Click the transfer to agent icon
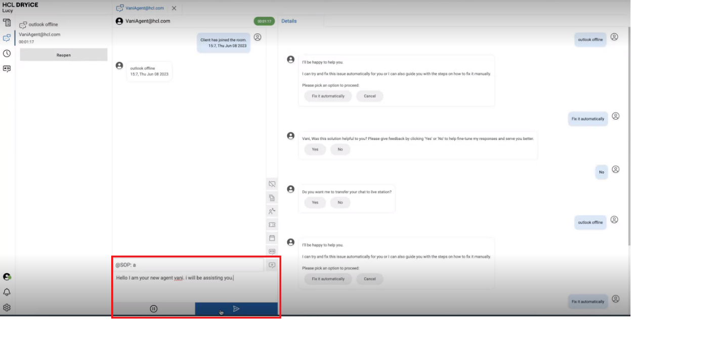 click(272, 211)
